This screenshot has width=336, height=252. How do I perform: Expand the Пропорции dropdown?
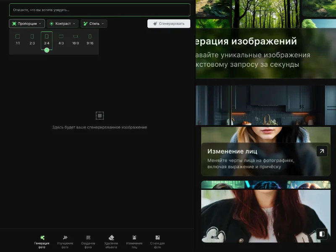[27, 24]
